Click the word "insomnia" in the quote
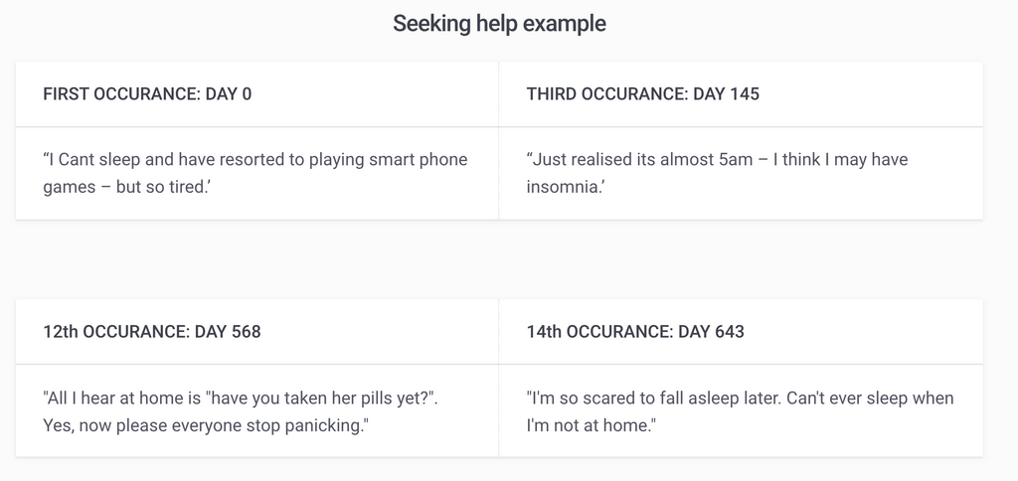 tap(564, 187)
